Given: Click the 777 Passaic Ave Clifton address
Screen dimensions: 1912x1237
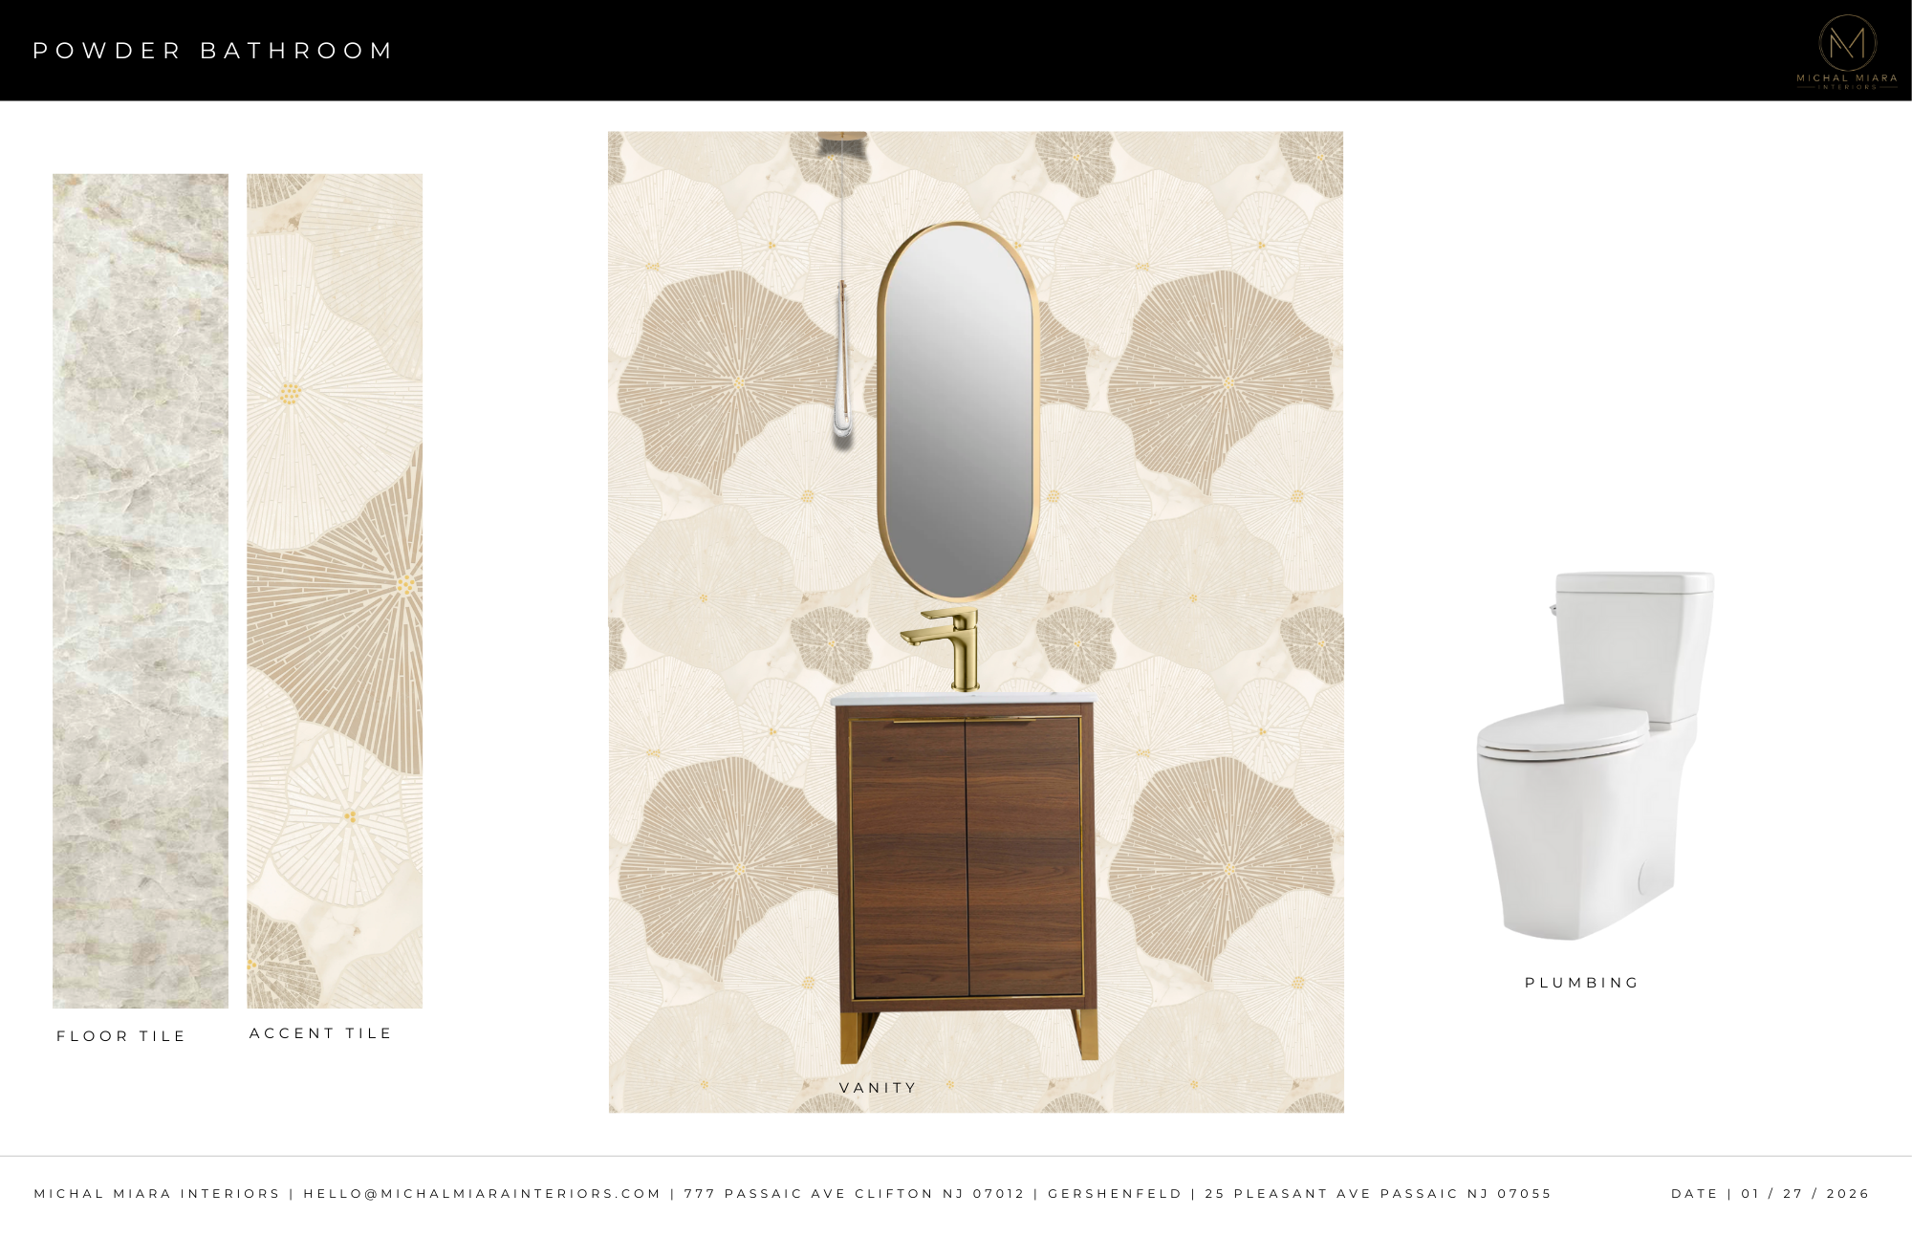Looking at the screenshot, I should point(854,1194).
